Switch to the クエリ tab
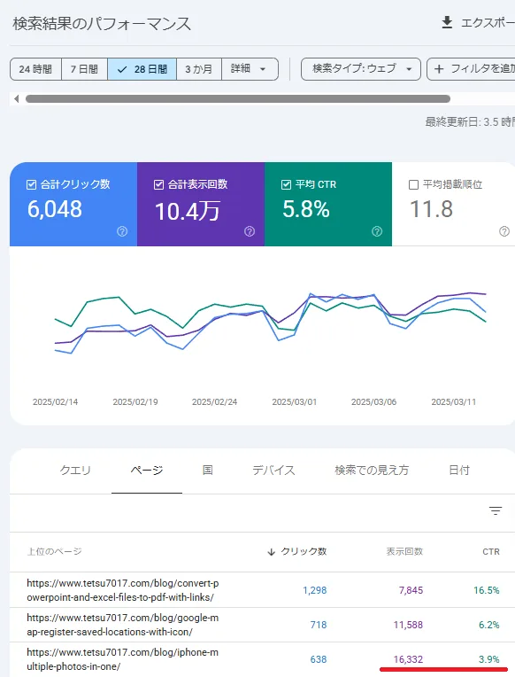 pos(75,471)
